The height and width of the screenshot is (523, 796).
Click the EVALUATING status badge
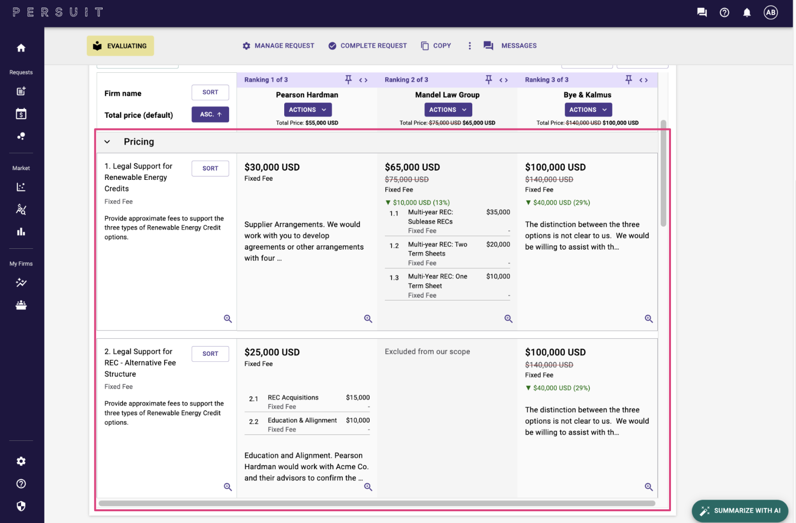coord(120,46)
